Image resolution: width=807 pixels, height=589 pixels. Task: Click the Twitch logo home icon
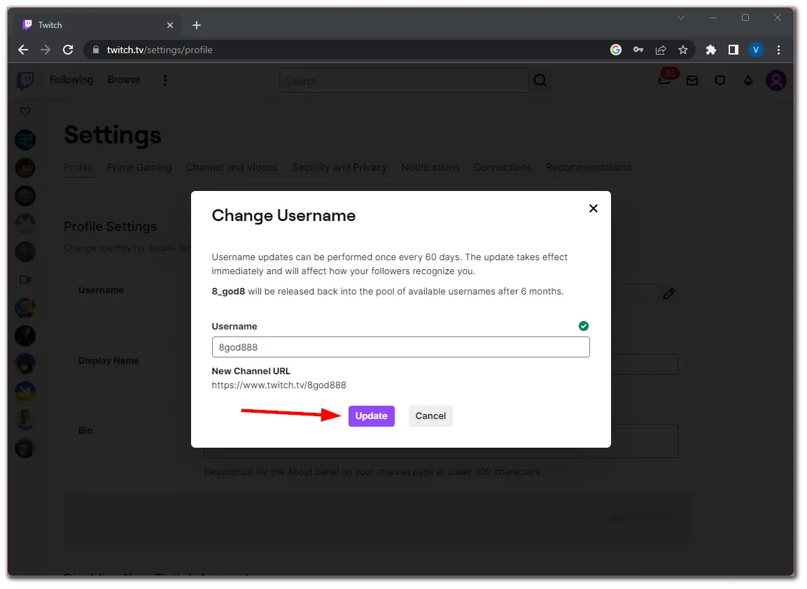tap(25, 80)
